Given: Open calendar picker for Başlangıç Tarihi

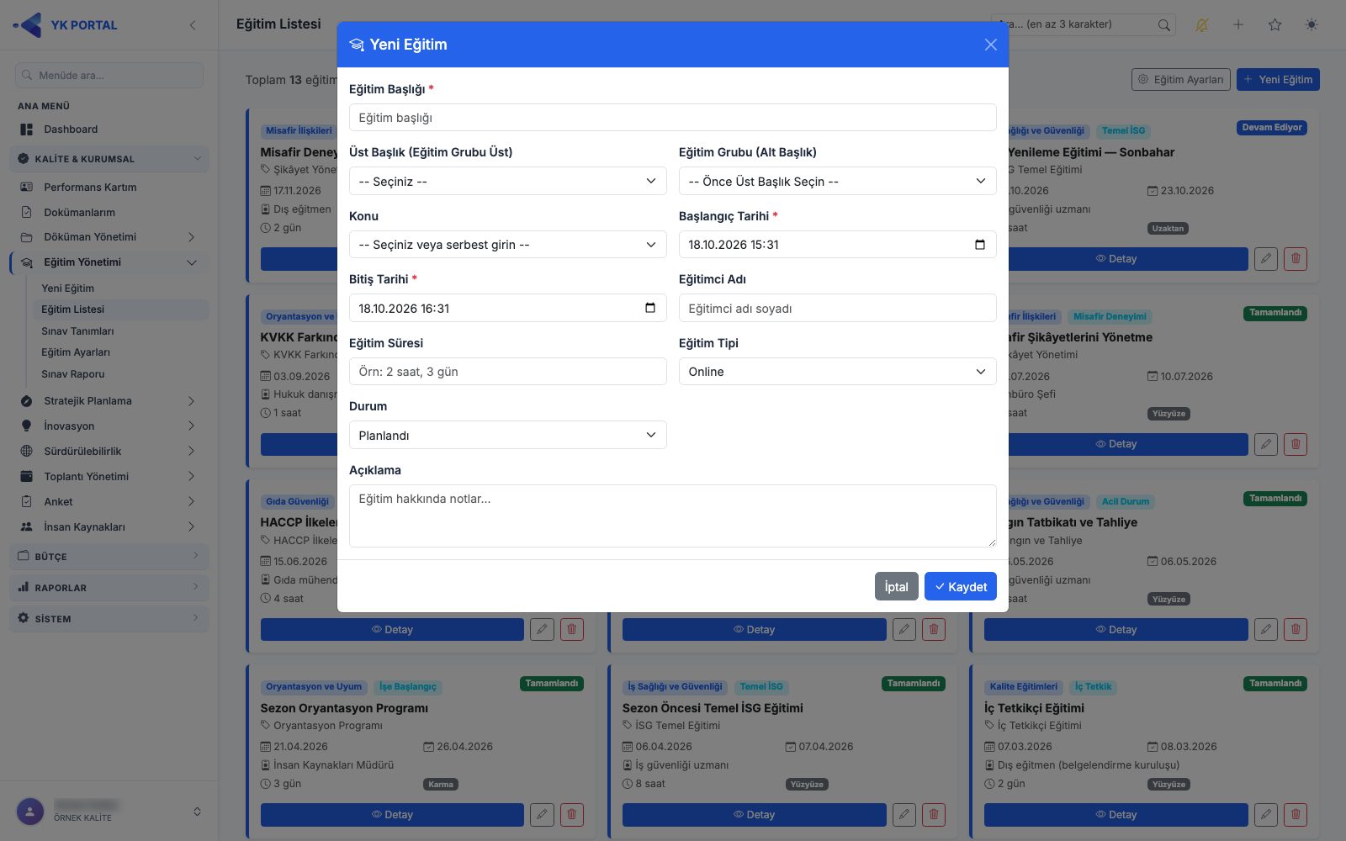Looking at the screenshot, I should 980,245.
